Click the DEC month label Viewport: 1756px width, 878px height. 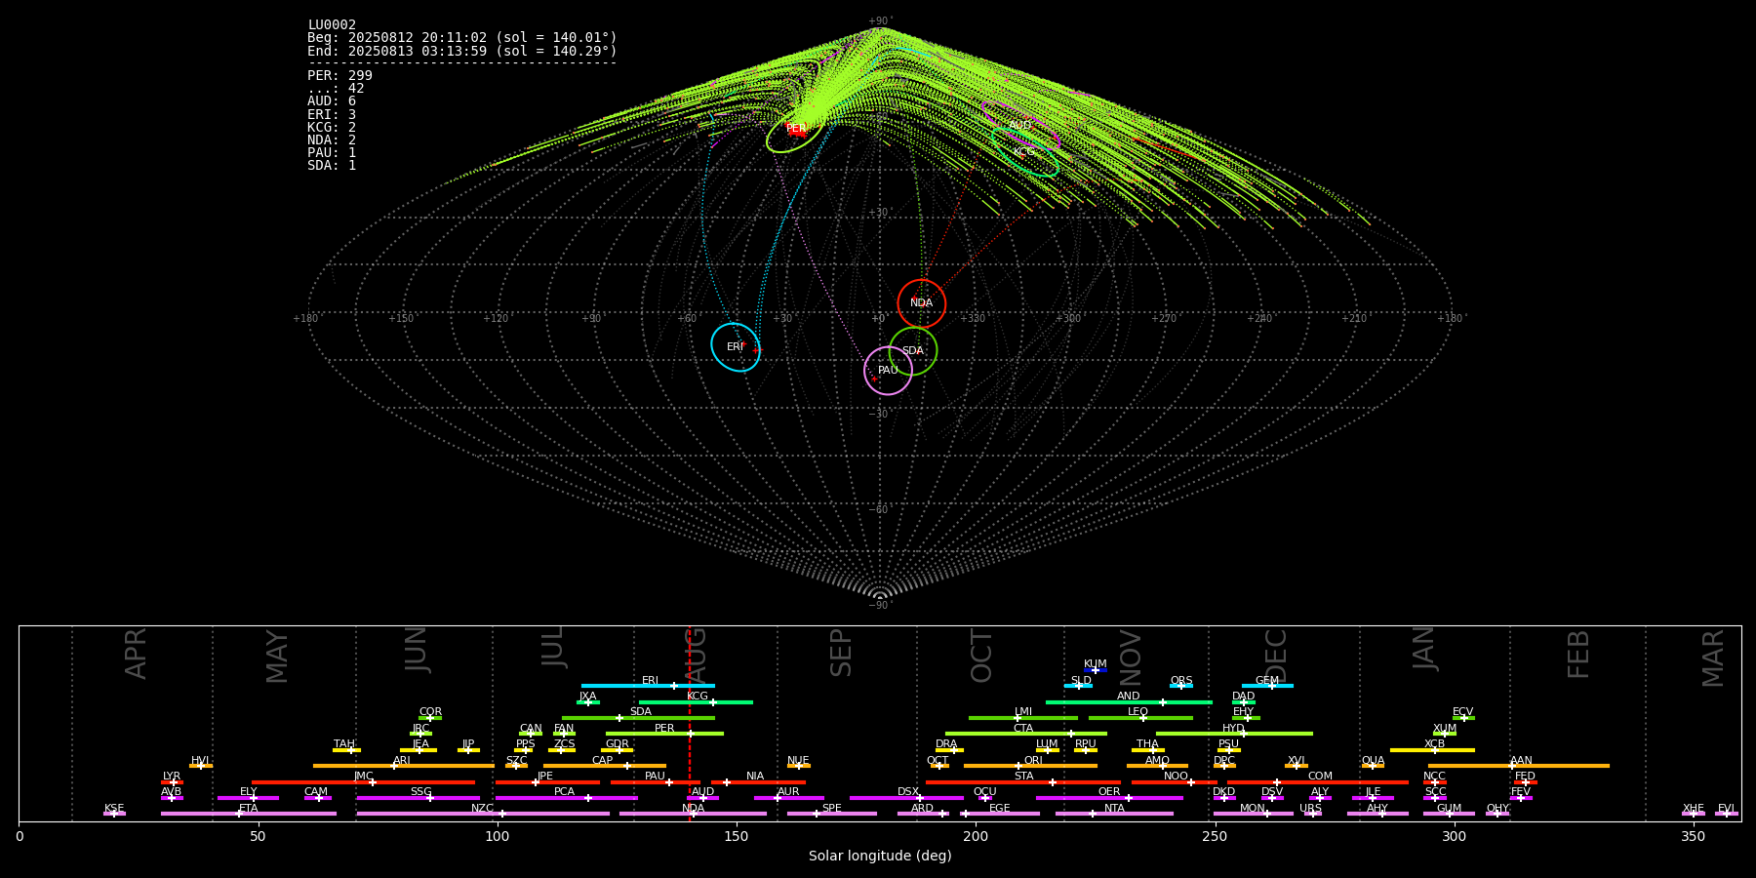click(x=1276, y=657)
